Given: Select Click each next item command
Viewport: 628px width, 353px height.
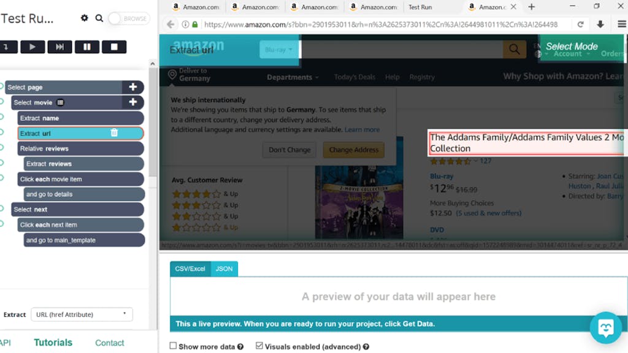Looking at the screenshot, I should [x=80, y=224].
